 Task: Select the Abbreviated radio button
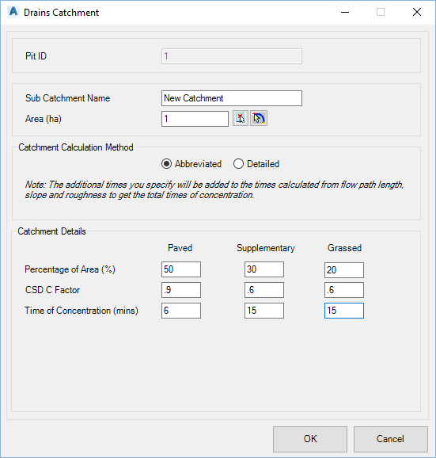166,164
